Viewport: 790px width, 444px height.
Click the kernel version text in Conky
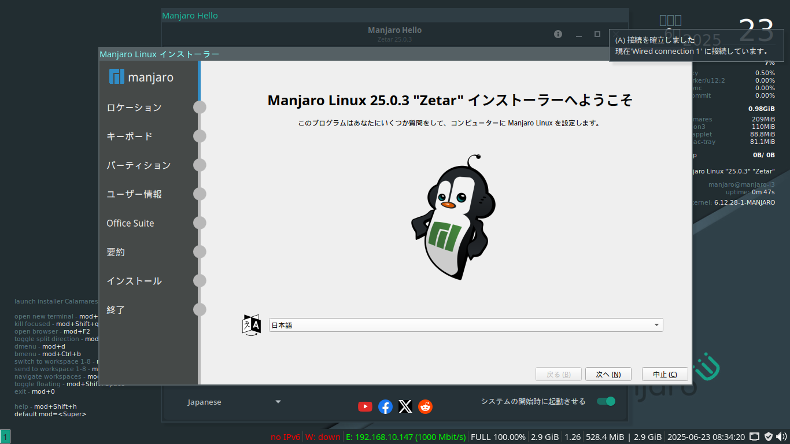pyautogui.click(x=744, y=202)
